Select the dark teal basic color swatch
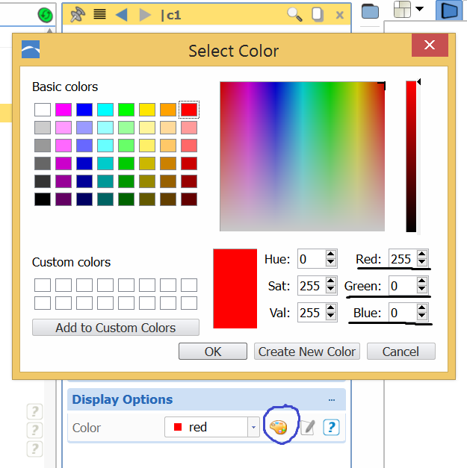This screenshot has height=468, width=467. 105,199
